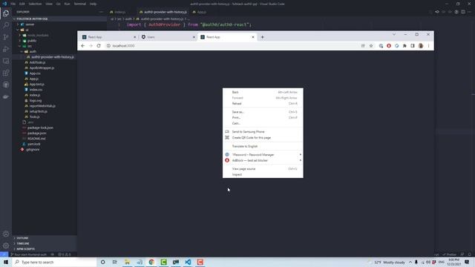Open the Search view in VS Code activity bar
The image size is (475, 267).
tap(6, 25)
